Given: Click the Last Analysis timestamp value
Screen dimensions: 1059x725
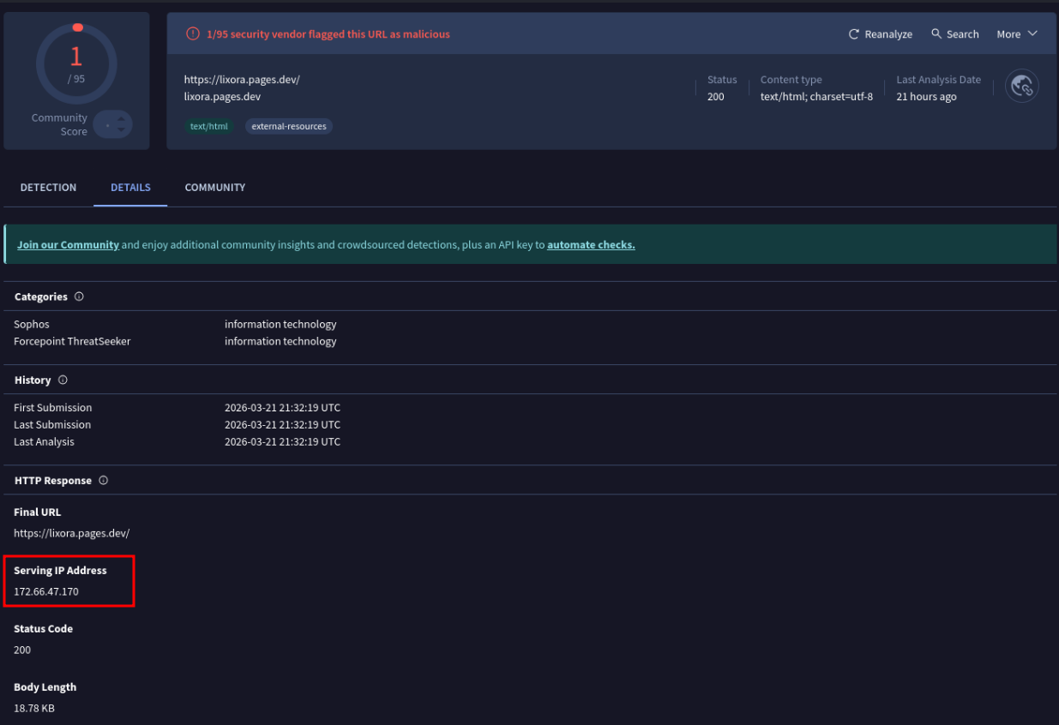Looking at the screenshot, I should pyautogui.click(x=282, y=442).
